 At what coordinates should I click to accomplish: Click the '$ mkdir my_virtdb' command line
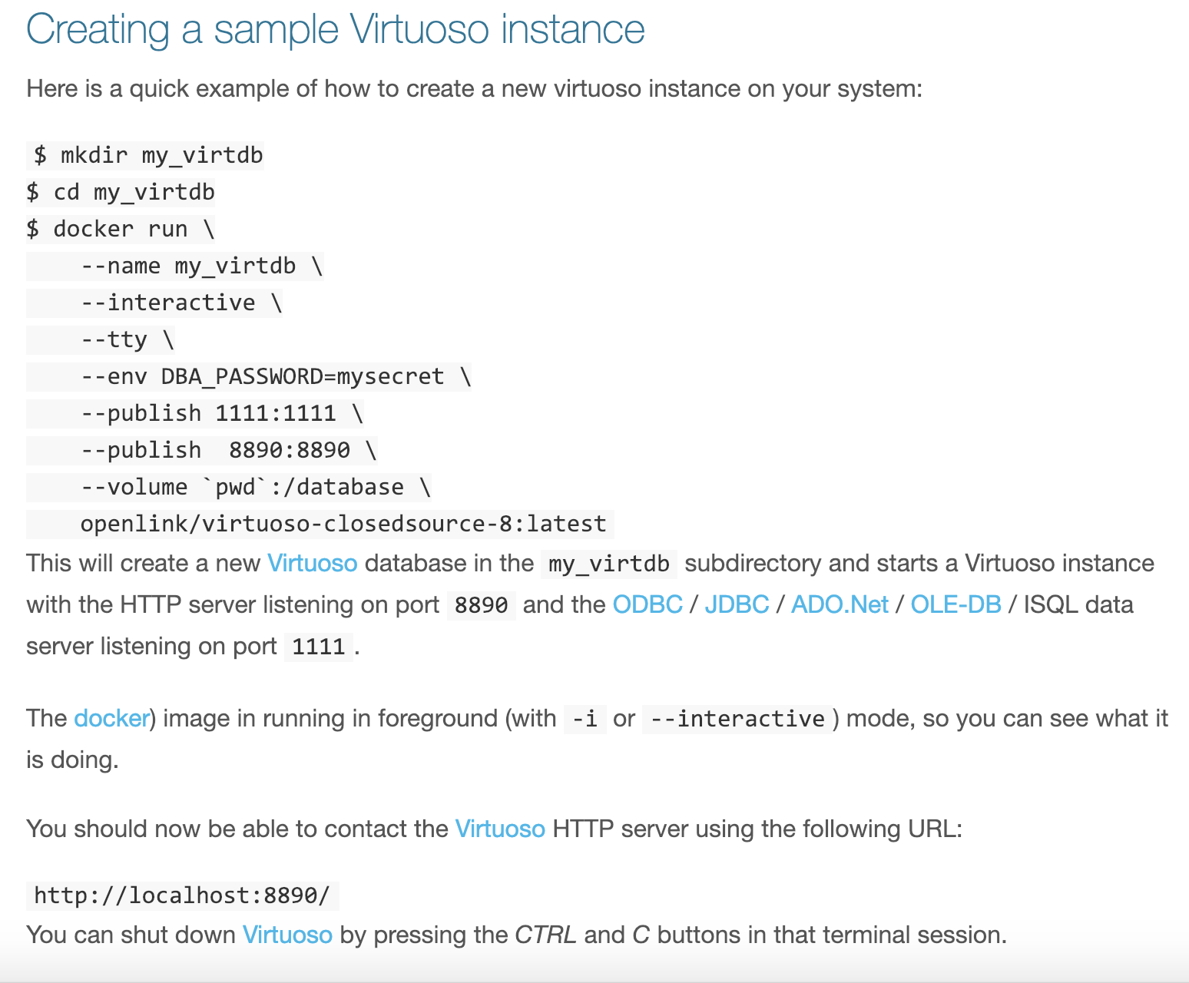click(145, 155)
